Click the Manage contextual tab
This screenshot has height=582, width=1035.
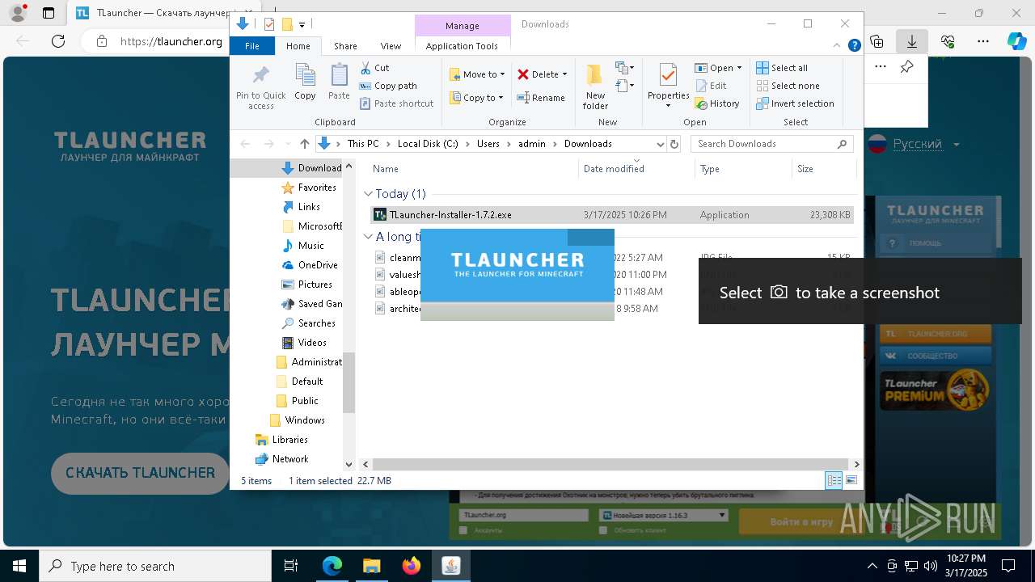463,26
